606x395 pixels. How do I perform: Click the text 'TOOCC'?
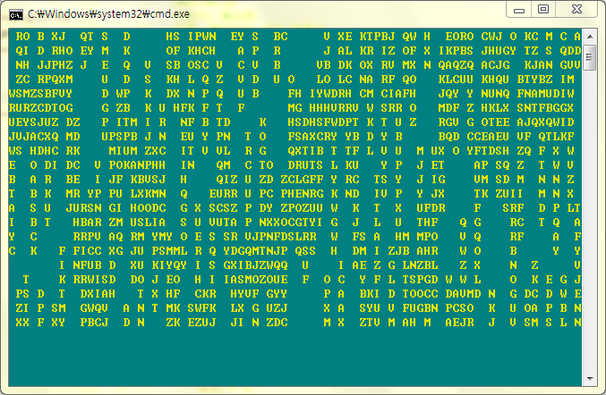[420, 294]
